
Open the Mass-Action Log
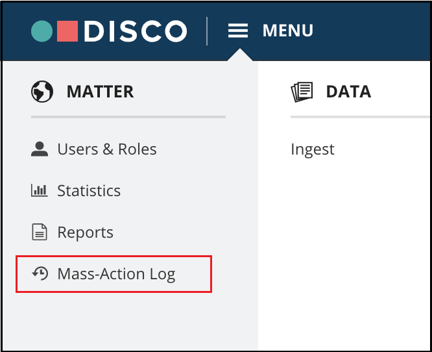116,274
